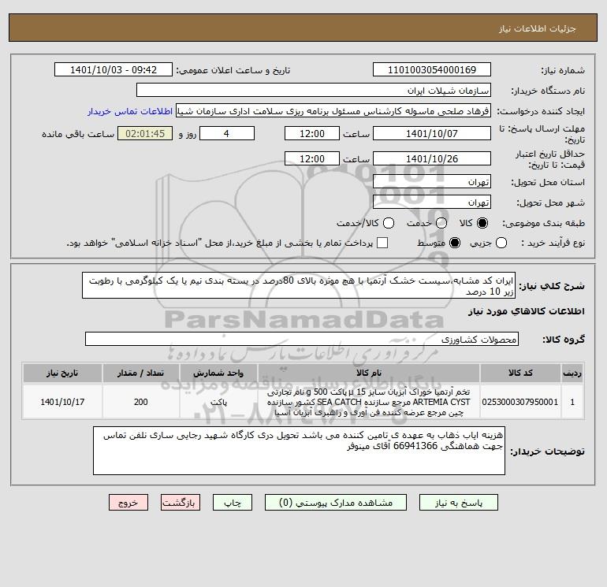This screenshot has height=587, width=607.
Task: Select the کالا radio button
Action: (x=482, y=223)
